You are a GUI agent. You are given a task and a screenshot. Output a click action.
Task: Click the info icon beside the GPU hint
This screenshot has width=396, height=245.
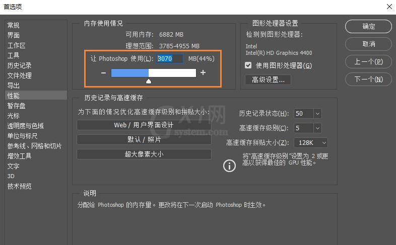click(229, 166)
